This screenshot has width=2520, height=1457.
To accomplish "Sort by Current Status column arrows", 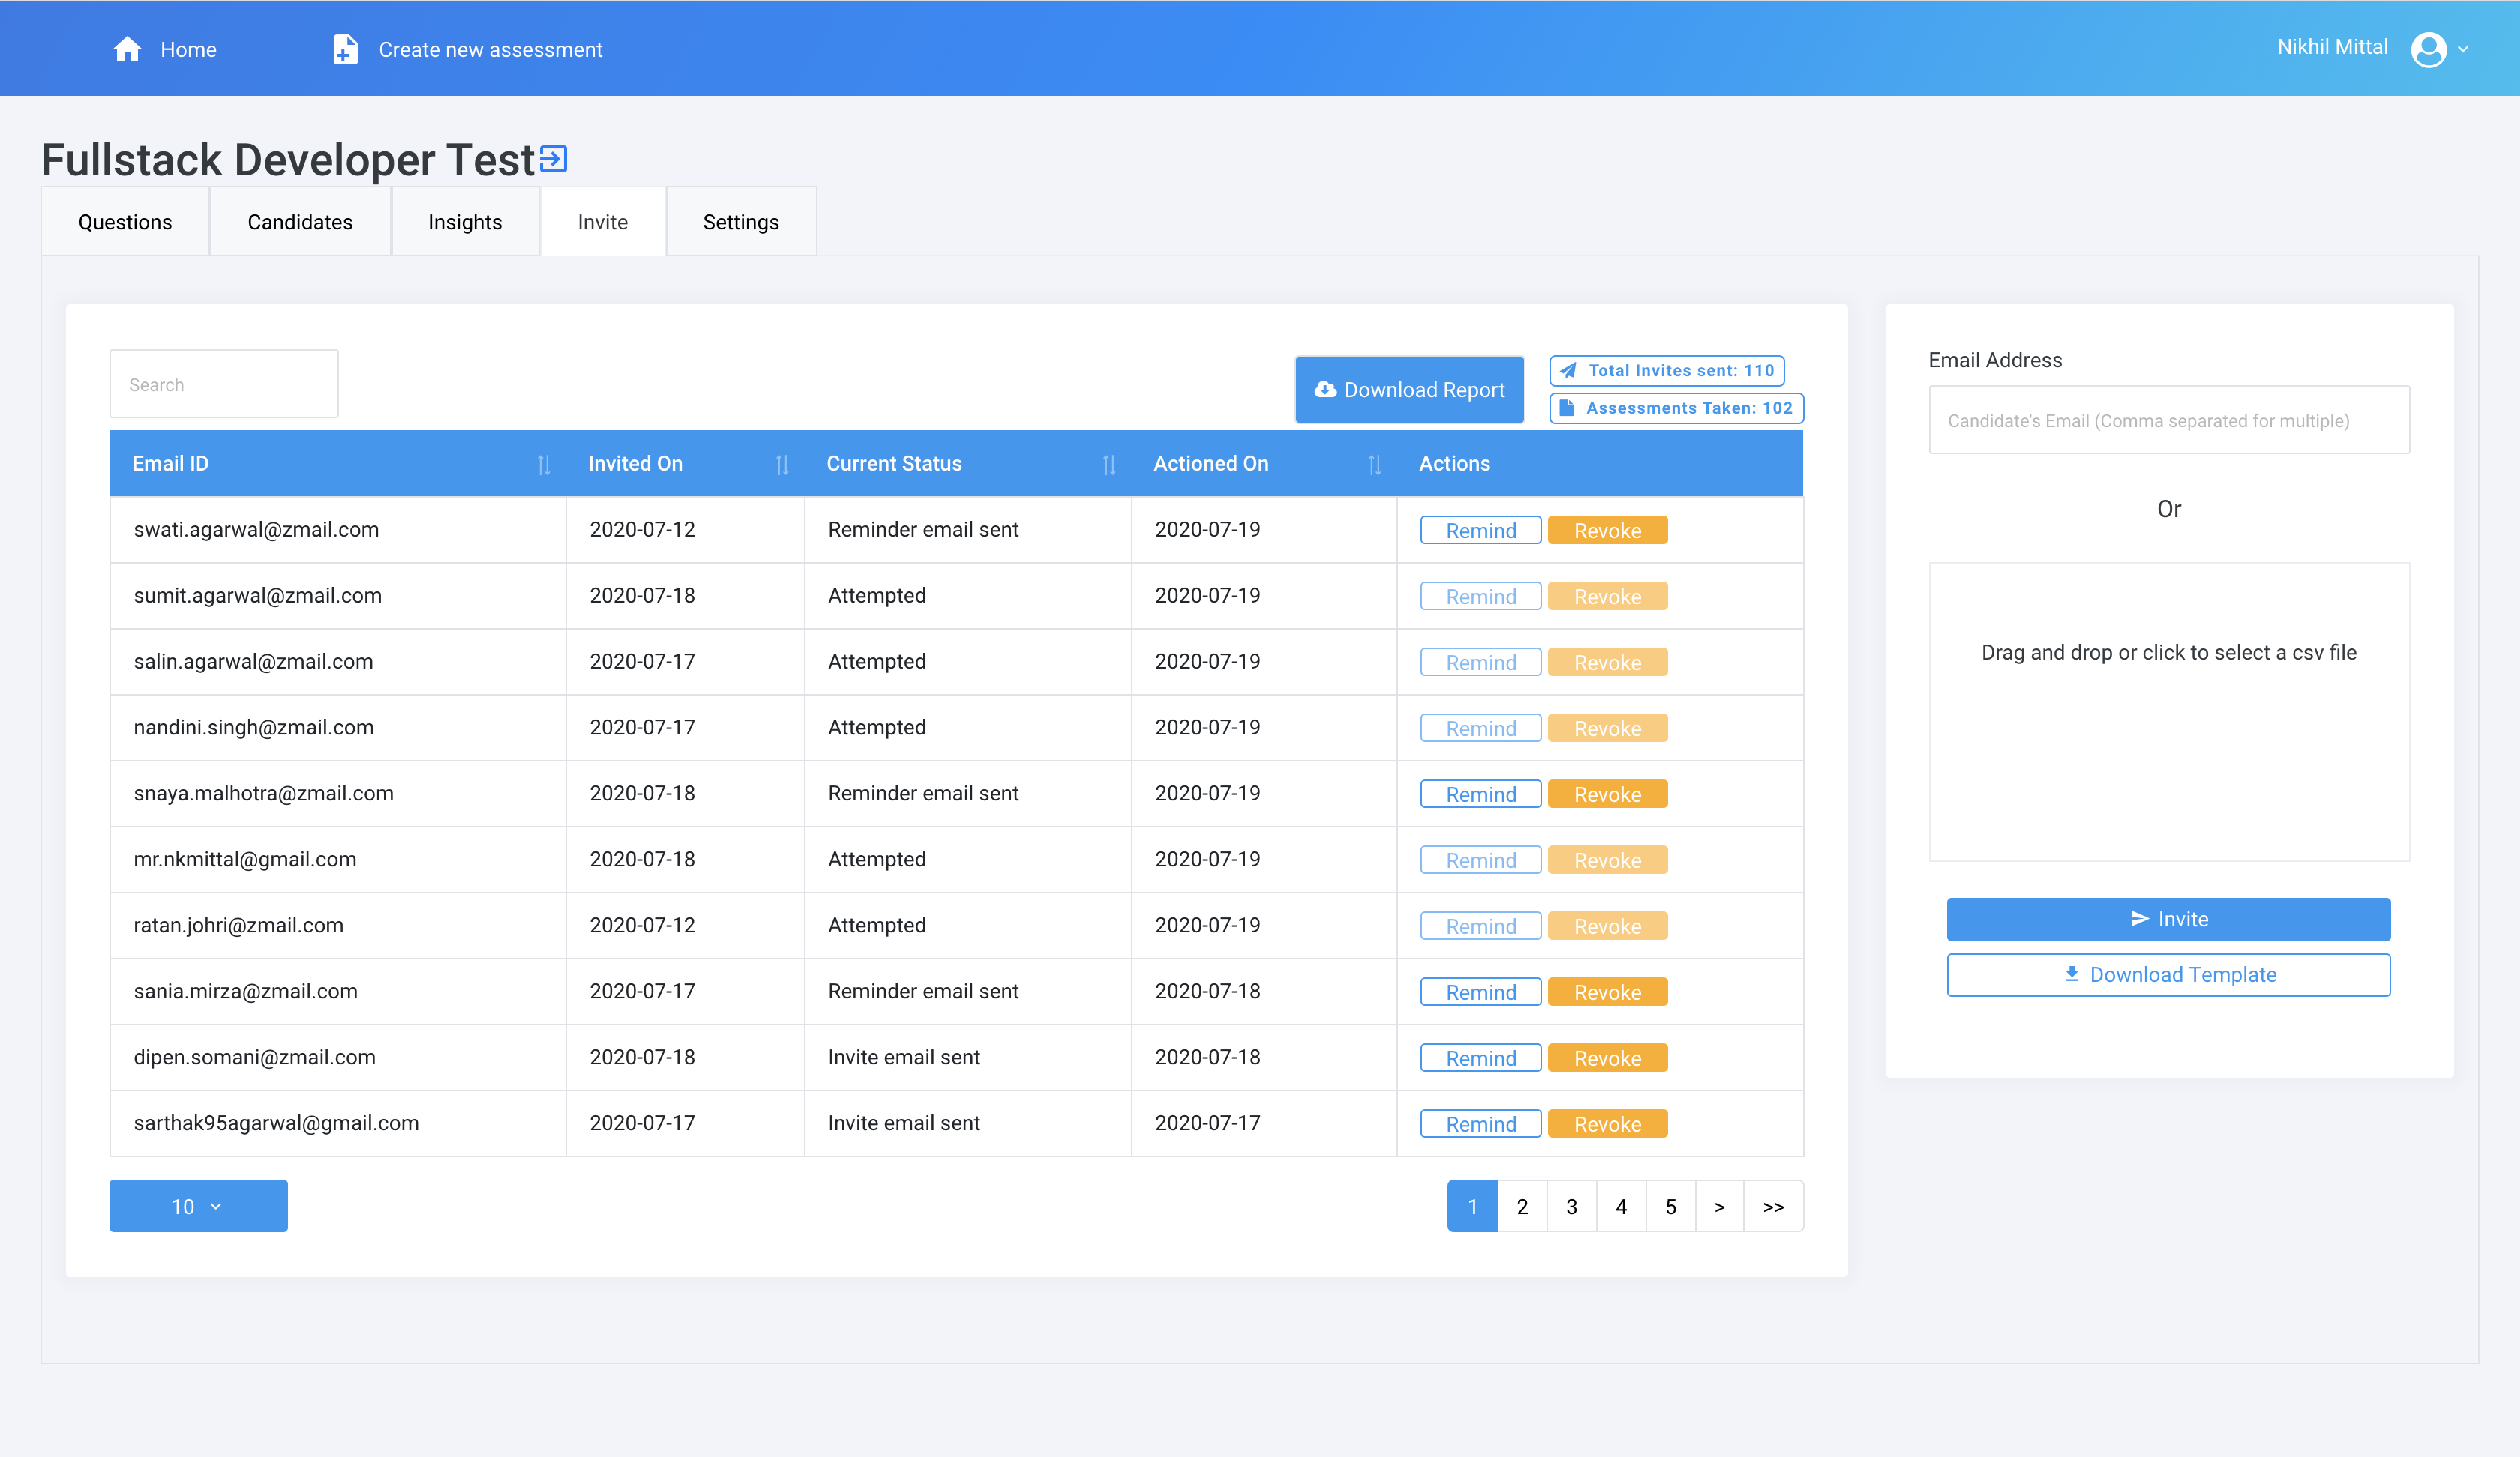I will coord(1108,465).
